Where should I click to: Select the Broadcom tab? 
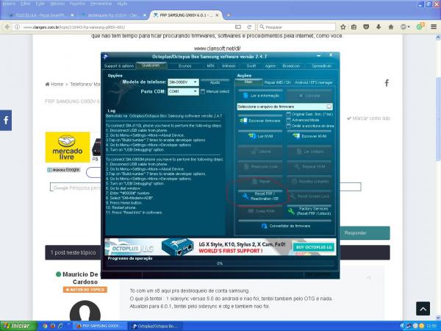click(291, 66)
